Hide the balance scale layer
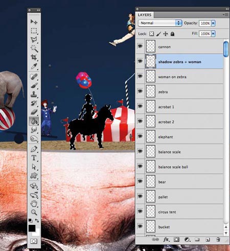 [140, 151]
